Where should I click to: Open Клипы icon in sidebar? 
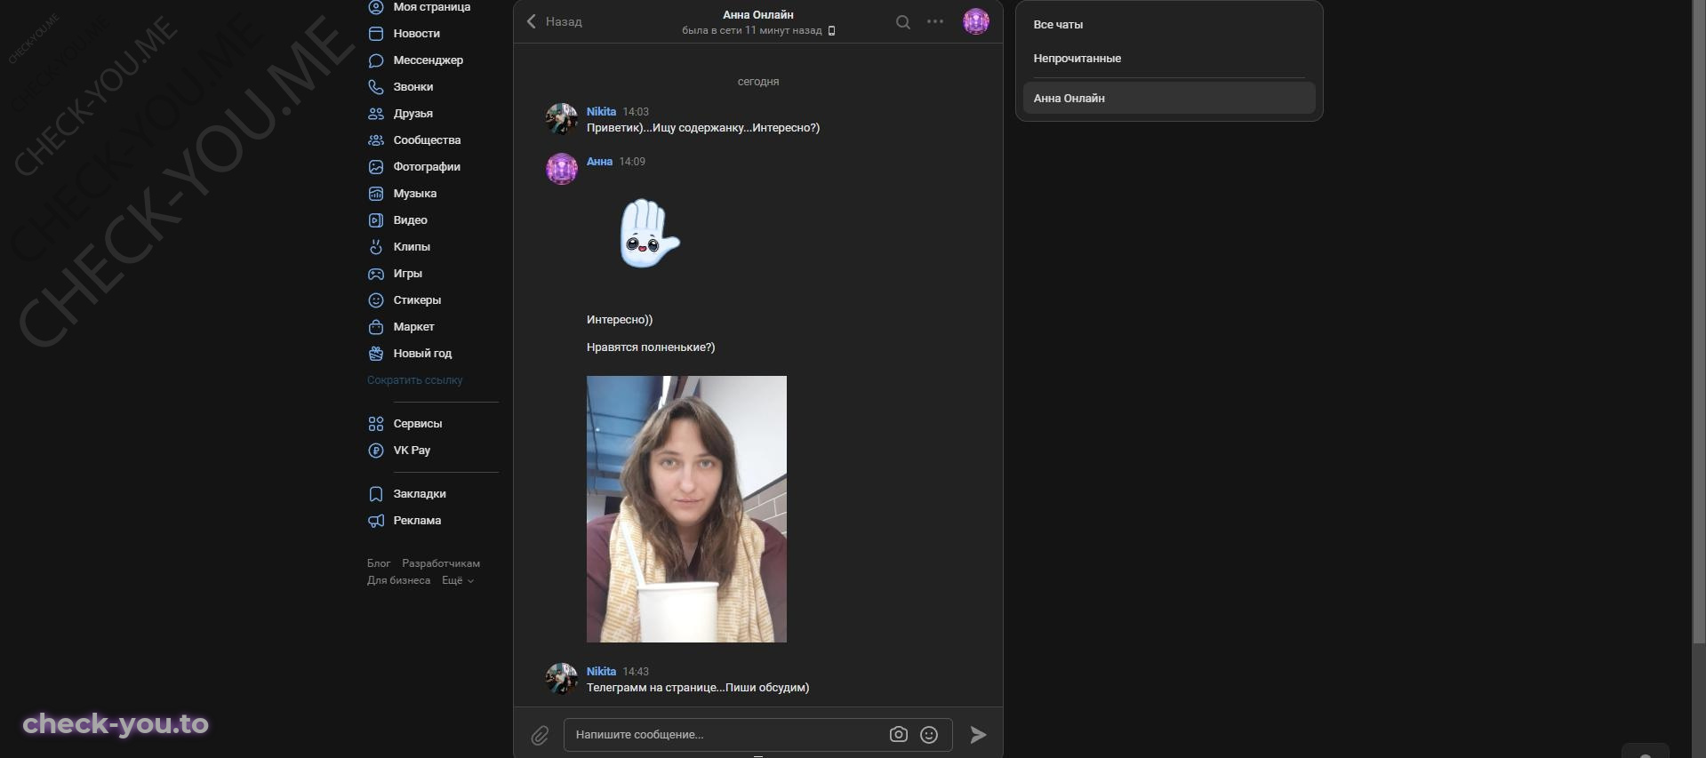click(376, 247)
